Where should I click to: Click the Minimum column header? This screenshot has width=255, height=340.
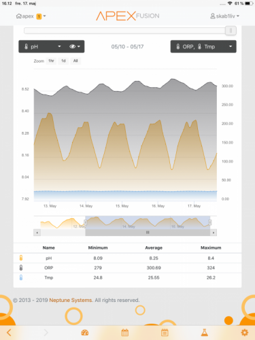[98, 248]
